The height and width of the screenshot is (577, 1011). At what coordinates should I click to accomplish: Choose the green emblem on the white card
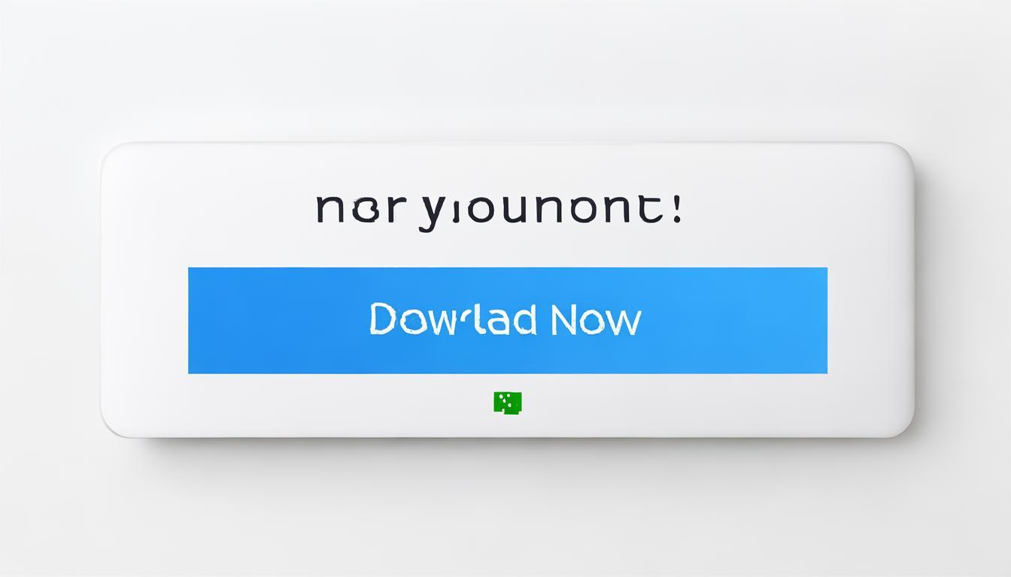tap(508, 402)
